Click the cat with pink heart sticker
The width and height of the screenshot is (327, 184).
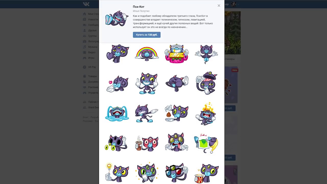coord(117,84)
